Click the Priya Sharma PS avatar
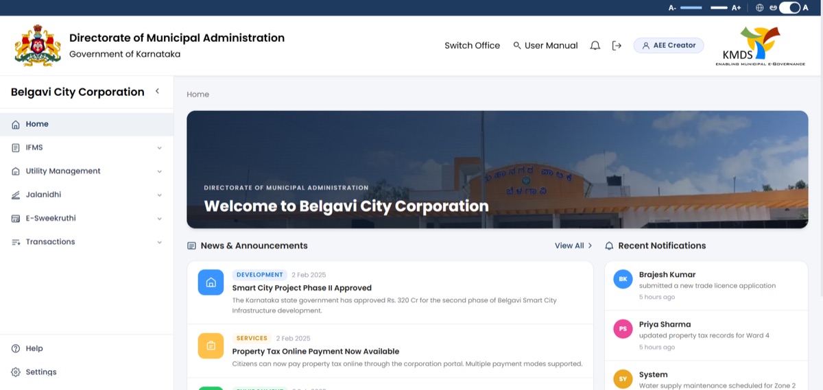823x390 pixels. [x=623, y=329]
